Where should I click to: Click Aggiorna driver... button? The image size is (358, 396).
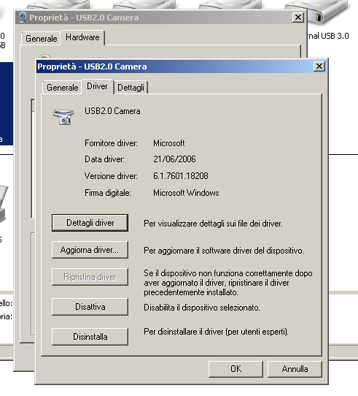[90, 250]
